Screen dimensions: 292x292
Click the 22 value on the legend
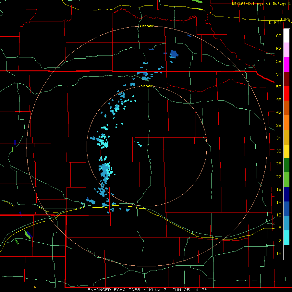(x=279, y=177)
